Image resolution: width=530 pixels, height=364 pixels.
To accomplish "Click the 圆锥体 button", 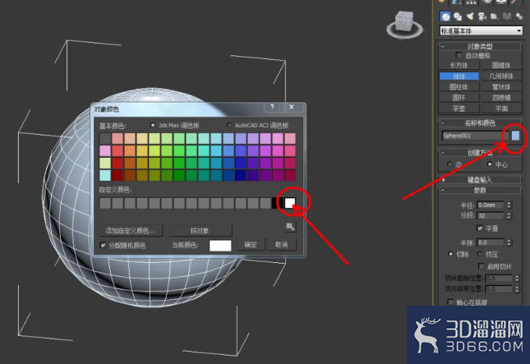I will tap(501, 65).
